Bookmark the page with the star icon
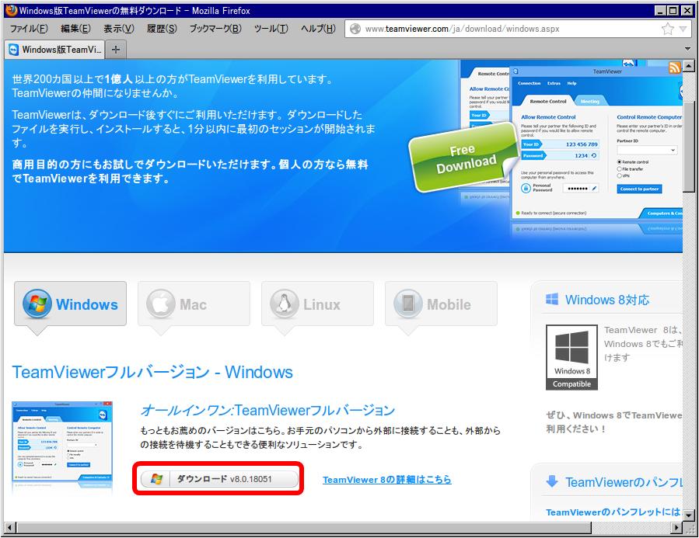The height and width of the screenshot is (538, 699). [667, 29]
